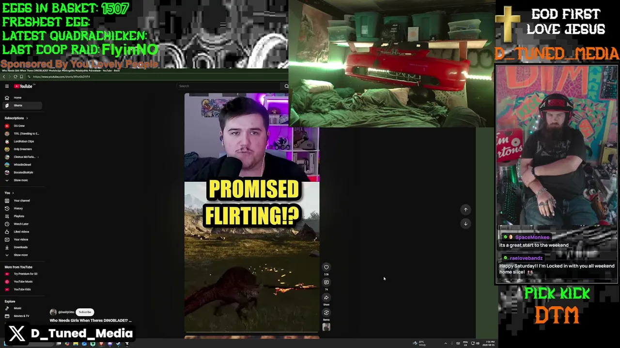620x348 pixels.
Task: Open Playlists
Action: point(22,216)
